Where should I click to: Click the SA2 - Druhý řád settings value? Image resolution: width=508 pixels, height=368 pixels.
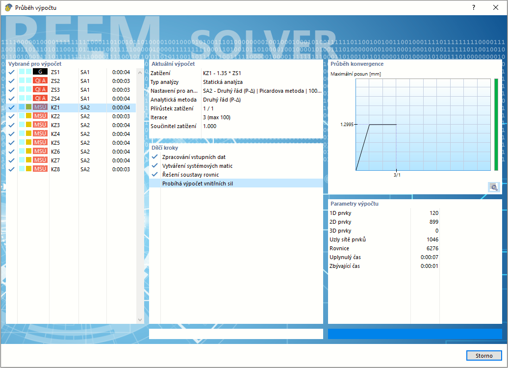[262, 91]
